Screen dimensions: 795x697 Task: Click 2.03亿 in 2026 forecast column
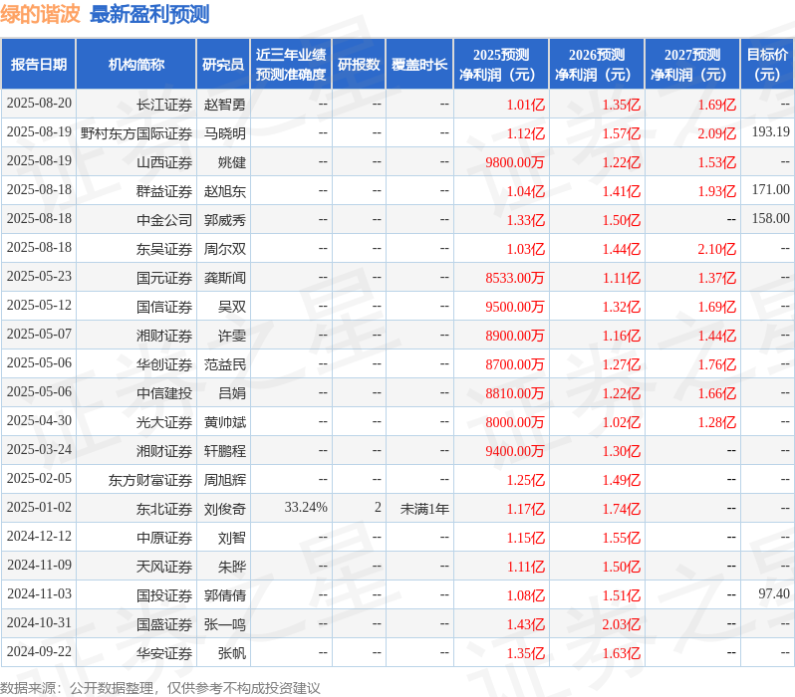point(621,625)
